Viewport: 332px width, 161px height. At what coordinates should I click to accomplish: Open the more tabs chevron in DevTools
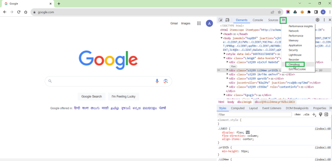pos(283,20)
